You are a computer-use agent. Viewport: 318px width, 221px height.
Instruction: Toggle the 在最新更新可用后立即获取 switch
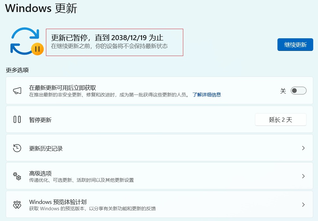click(299, 91)
